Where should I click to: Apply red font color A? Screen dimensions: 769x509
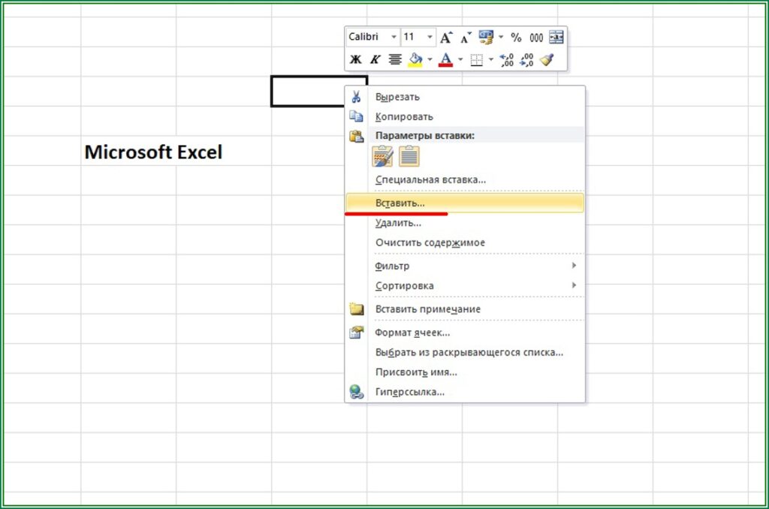(445, 60)
